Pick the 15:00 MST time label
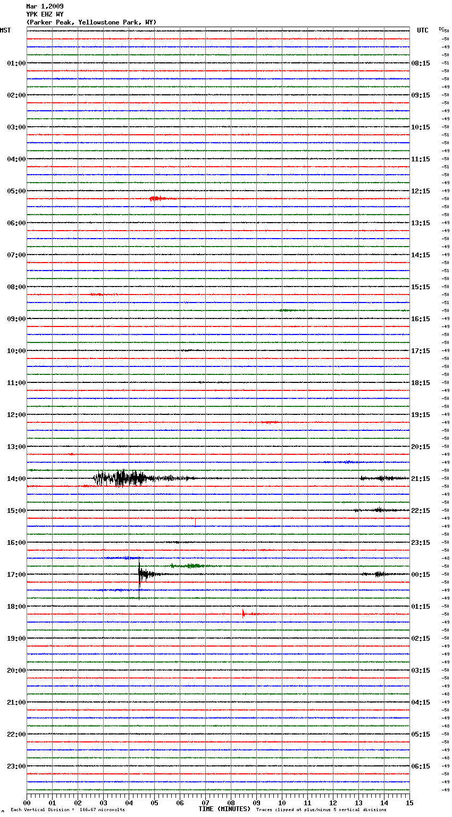 pos(16,511)
